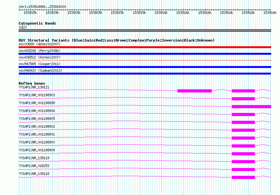Screen dimensions: 280x195
Task: Click the red esv33869 deSmith2007 variant bar
Action: click(x=145, y=47)
